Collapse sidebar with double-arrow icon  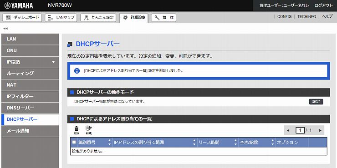pos(5,29)
